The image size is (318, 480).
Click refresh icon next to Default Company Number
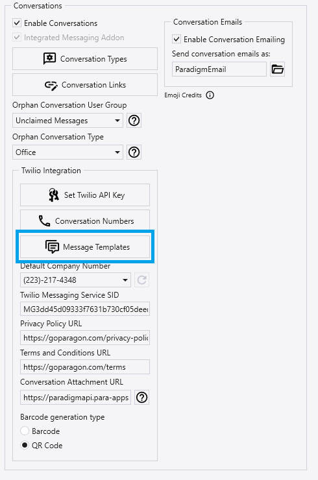[141, 280]
